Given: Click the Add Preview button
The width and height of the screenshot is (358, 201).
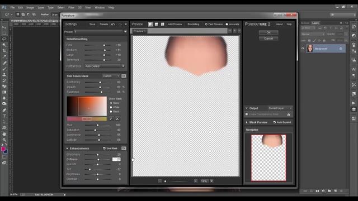Looking at the screenshot, I should 175,24.
